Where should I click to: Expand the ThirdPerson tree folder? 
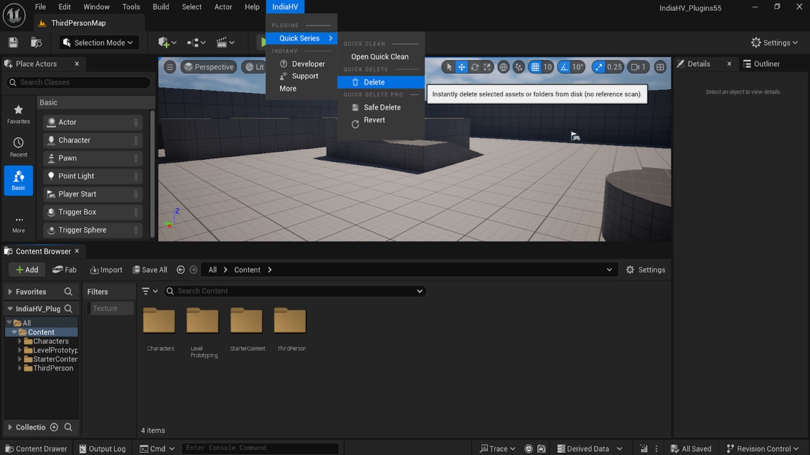coord(20,368)
